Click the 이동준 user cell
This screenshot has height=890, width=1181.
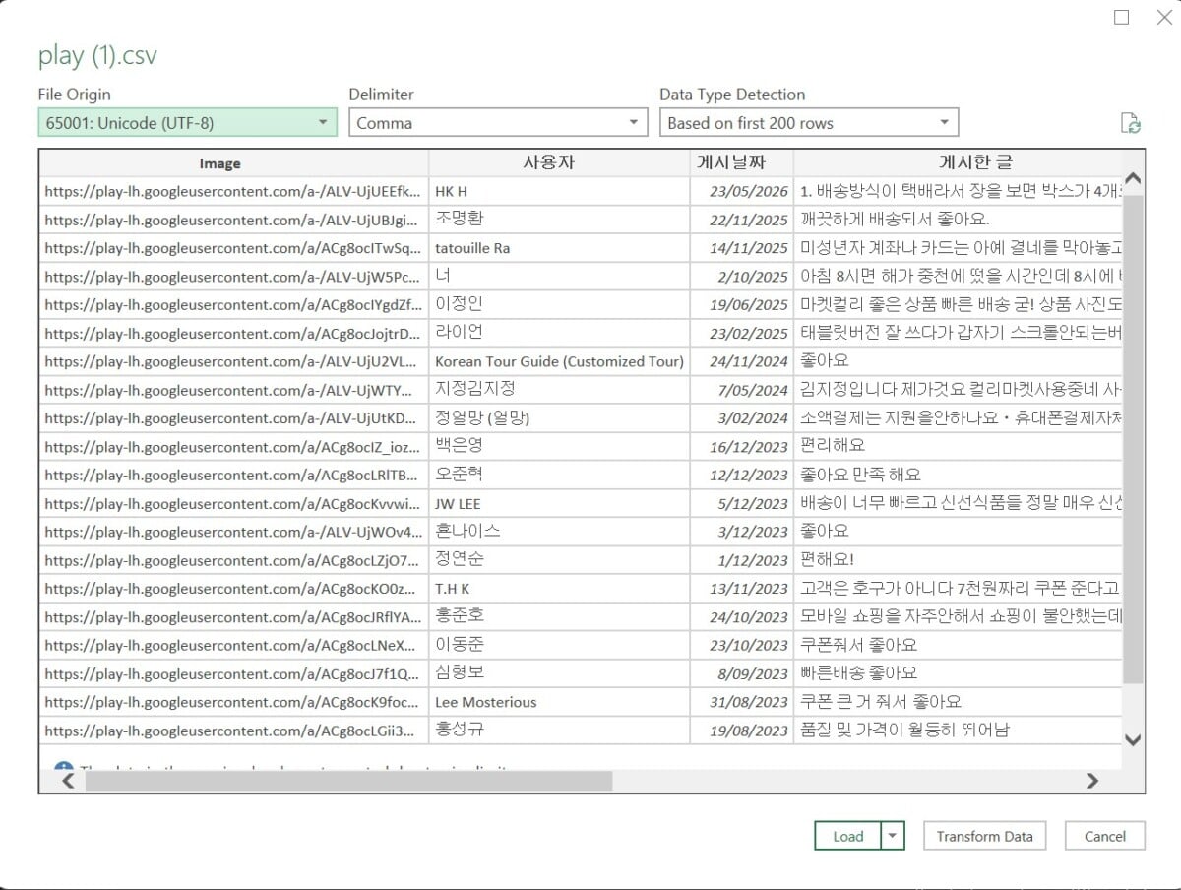click(560, 646)
